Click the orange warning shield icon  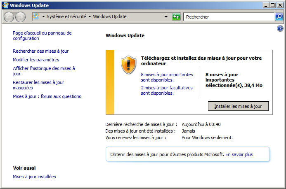coord(129,65)
